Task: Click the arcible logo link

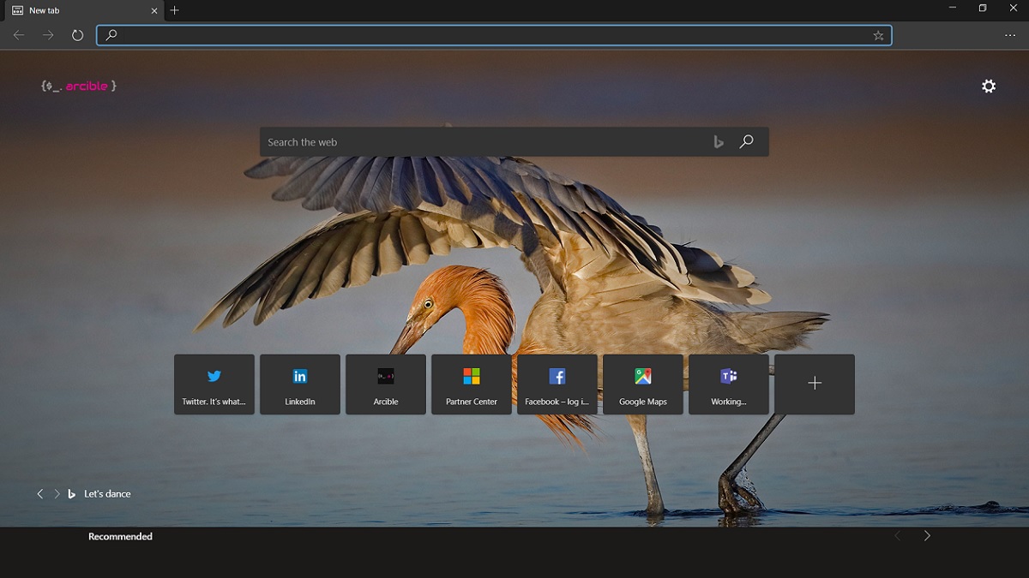Action: 79,86
